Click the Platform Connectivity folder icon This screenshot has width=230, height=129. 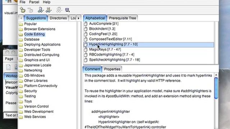21,86
